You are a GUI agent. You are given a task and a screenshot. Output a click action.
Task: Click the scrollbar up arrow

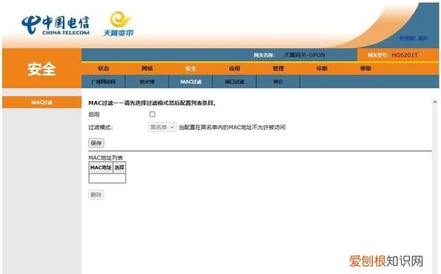pos(435,102)
